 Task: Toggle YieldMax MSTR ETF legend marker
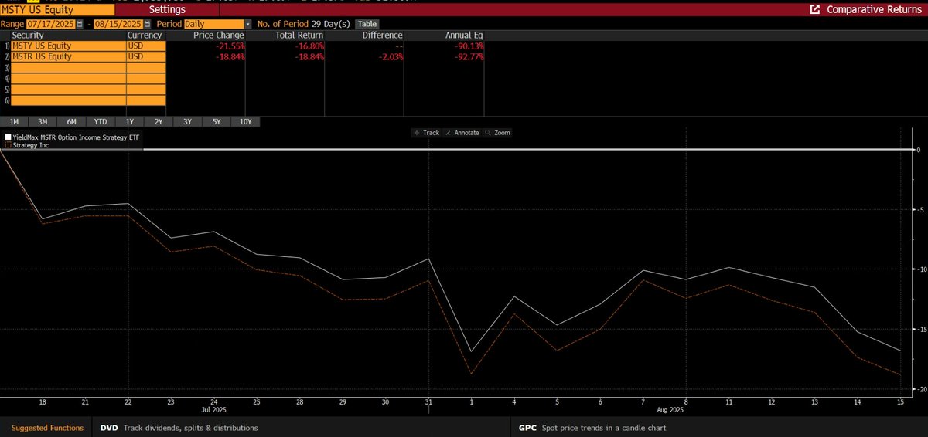(8, 137)
